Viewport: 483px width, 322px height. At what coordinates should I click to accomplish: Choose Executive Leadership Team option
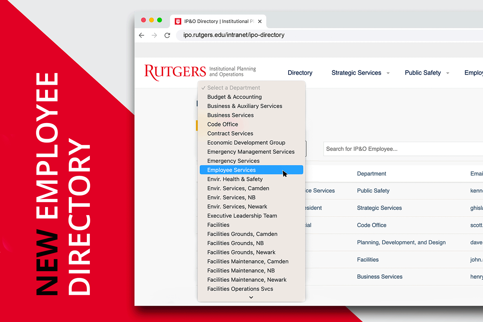(x=242, y=216)
